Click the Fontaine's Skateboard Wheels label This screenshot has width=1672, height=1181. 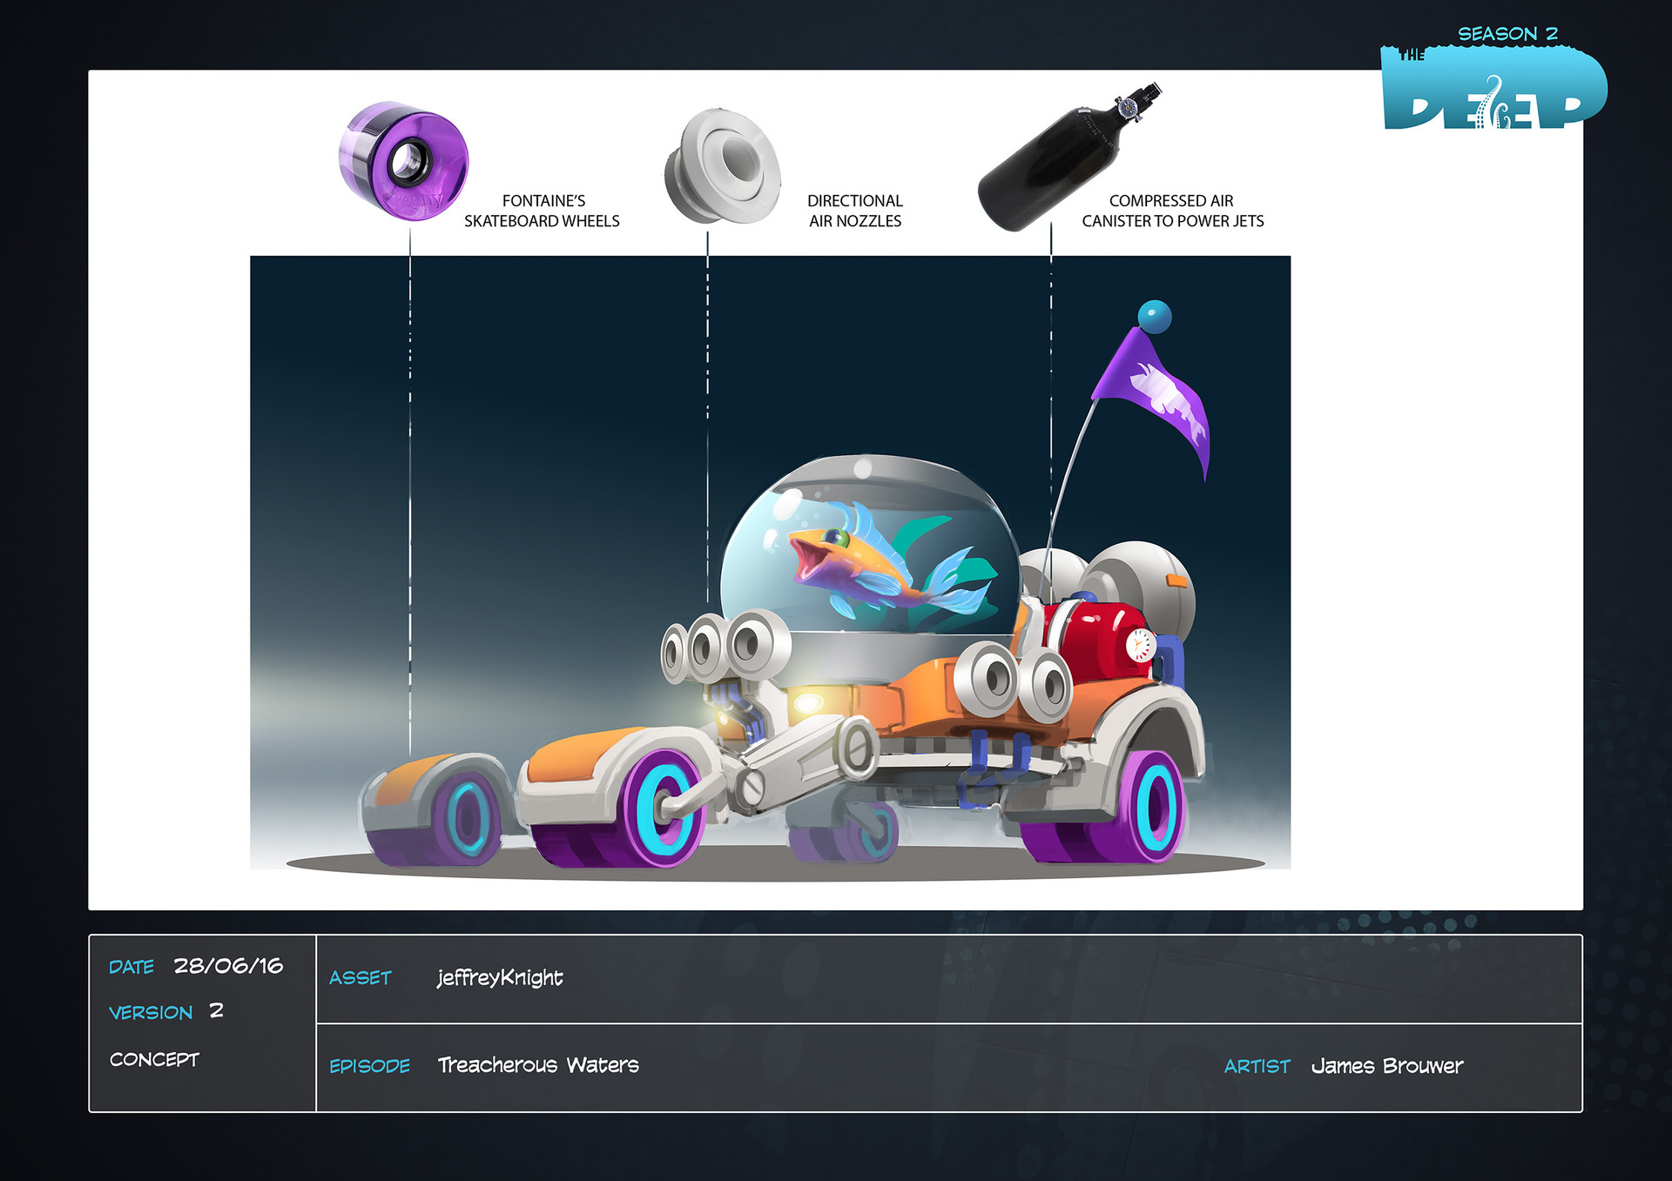pyautogui.click(x=542, y=211)
